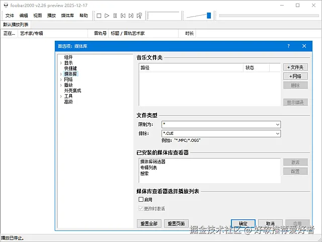The width and height of the screenshot is (322, 242).
Task: Select the 默认播放列表 tab
Action: 16,25
